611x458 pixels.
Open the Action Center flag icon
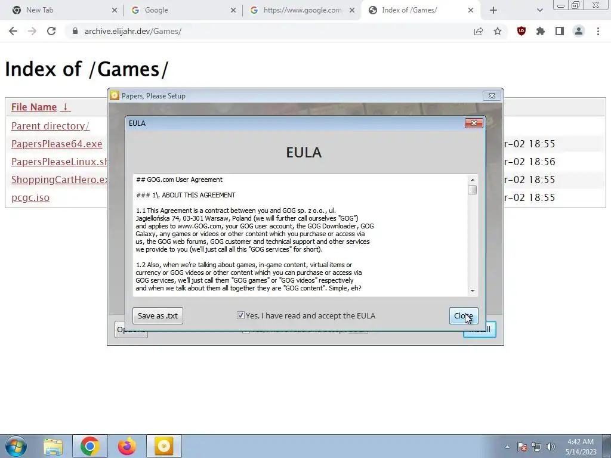tap(522, 447)
